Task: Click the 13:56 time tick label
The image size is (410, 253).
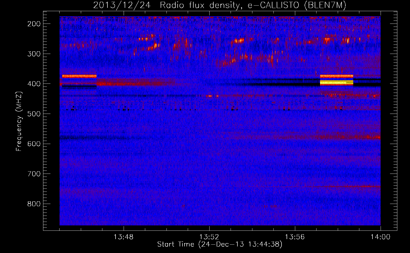Action: pyautogui.click(x=295, y=237)
